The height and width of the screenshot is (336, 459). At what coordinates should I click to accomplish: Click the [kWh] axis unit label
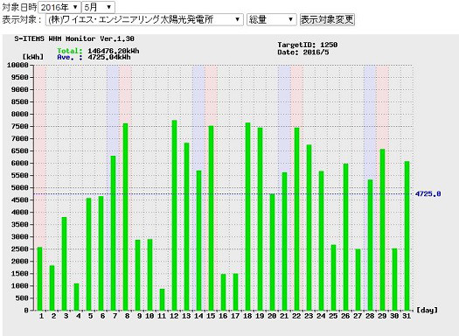33,57
